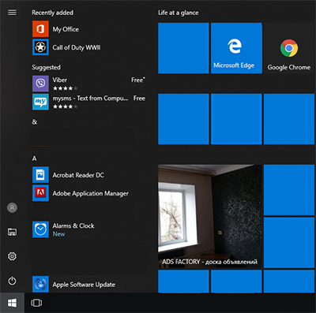
Task: Select the My Office label
Action: (x=66, y=29)
